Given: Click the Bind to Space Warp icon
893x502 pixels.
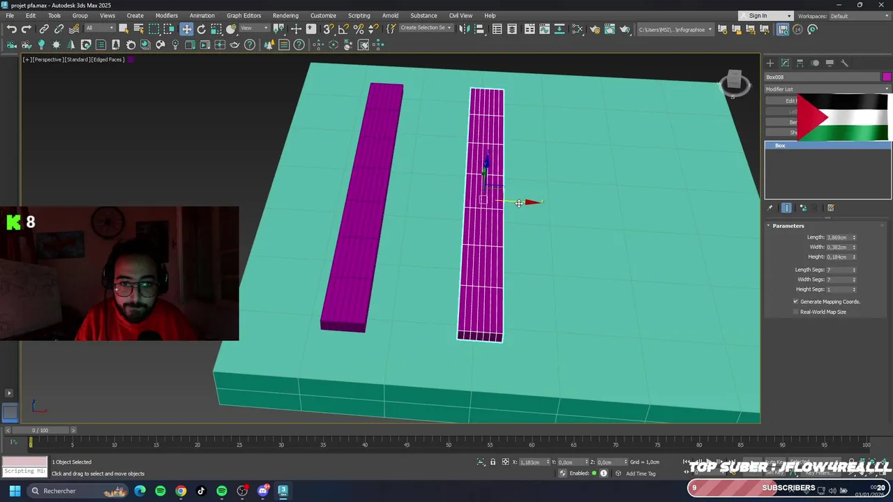Looking at the screenshot, I should (x=73, y=29).
